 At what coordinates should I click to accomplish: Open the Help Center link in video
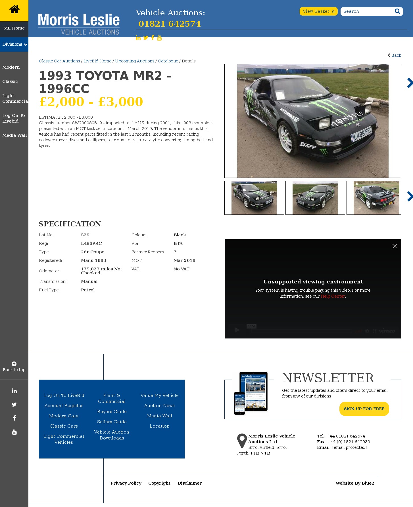[x=333, y=296]
